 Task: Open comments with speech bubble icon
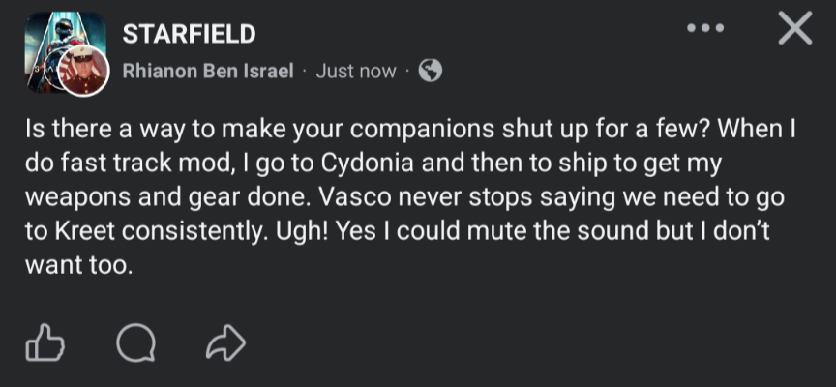click(133, 342)
